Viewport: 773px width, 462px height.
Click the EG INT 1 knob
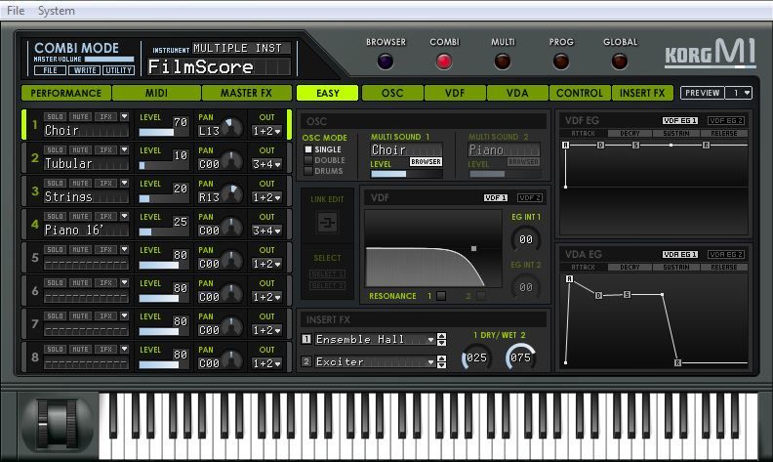click(x=525, y=239)
